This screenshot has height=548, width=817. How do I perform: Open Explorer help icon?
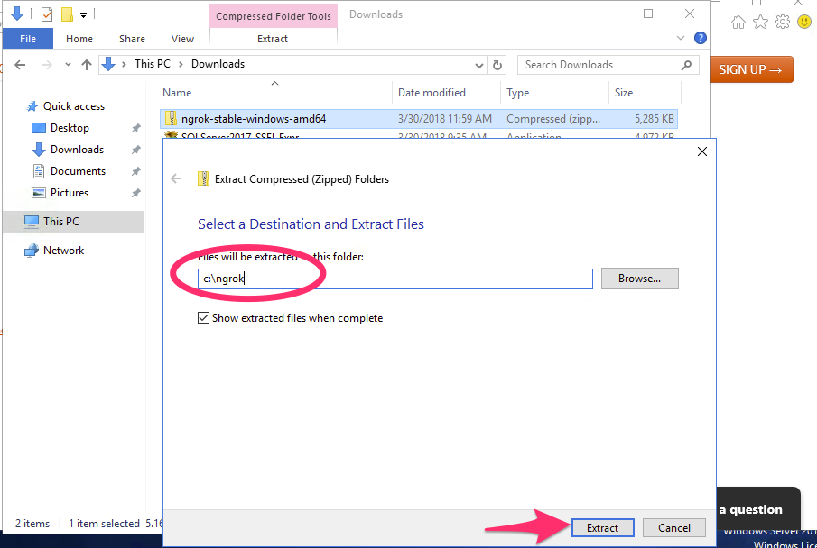(701, 38)
